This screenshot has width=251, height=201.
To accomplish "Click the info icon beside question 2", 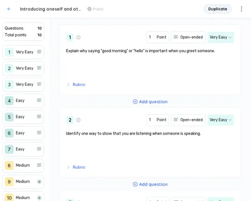I will 78,120.
